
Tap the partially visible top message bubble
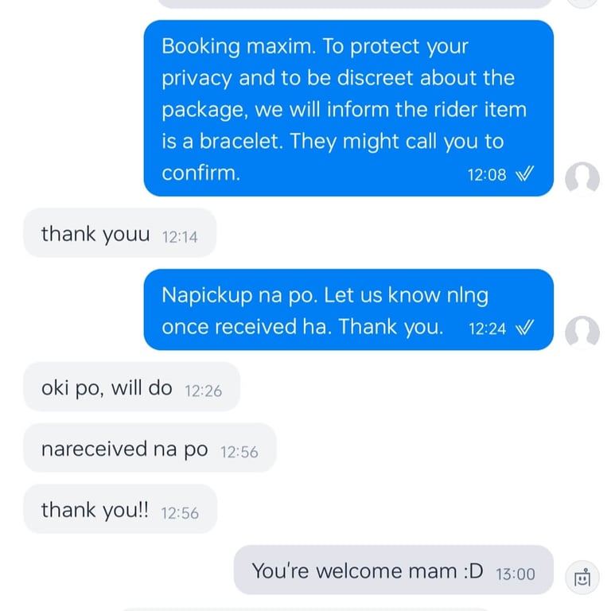tap(355, 3)
